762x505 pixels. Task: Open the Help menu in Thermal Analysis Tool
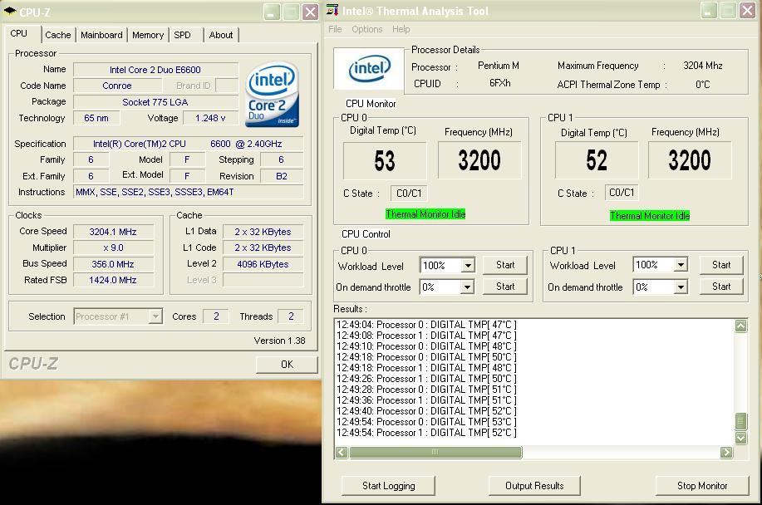pos(401,29)
